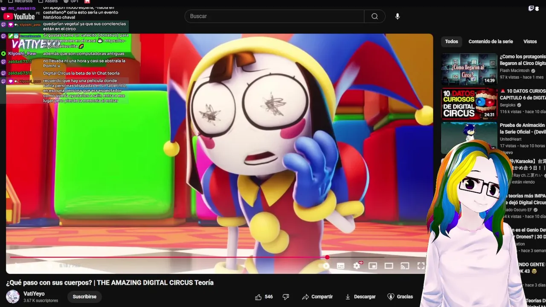Click chat message 'además que son computadoras antiguas'
The height and width of the screenshot is (307, 546).
[84, 54]
